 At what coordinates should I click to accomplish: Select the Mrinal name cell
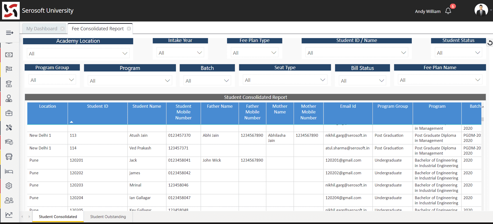tap(147, 188)
